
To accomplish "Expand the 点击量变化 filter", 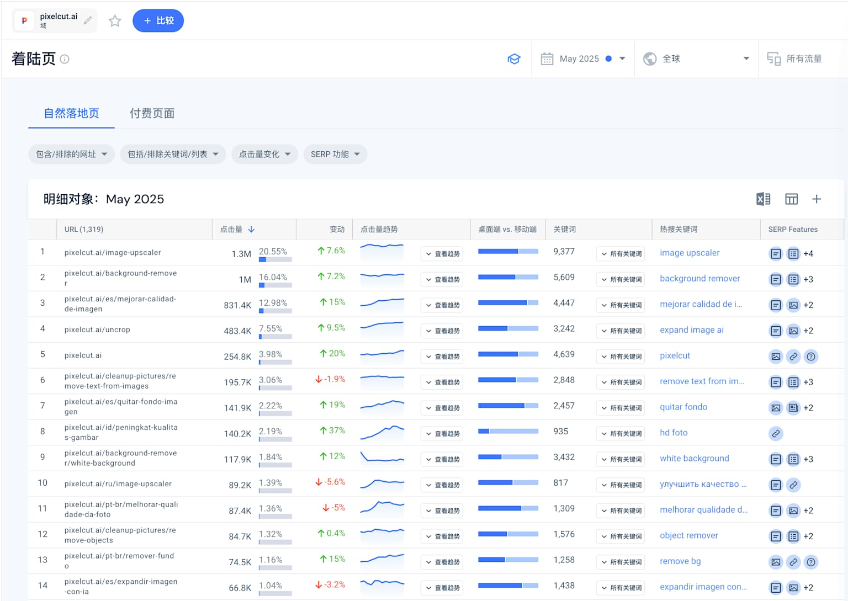I will [264, 155].
